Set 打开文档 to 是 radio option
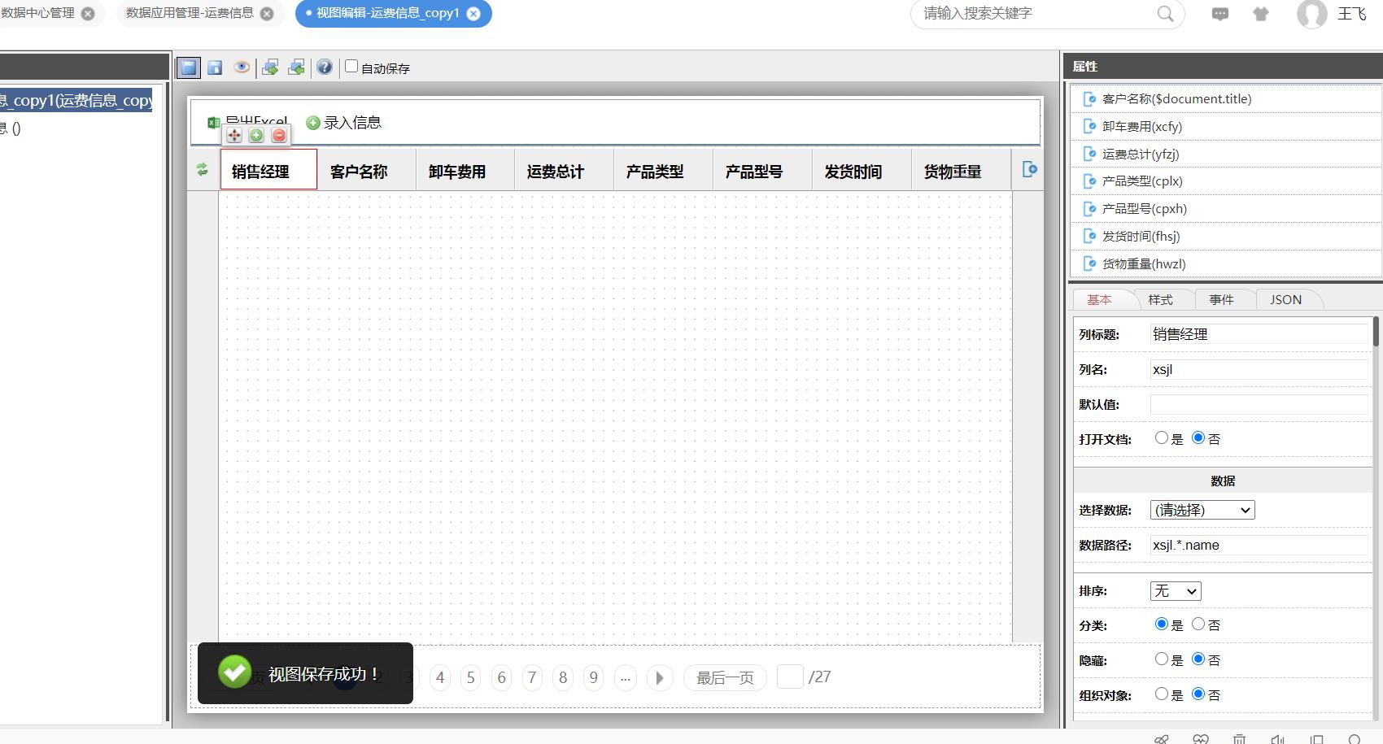This screenshot has width=1383, height=744. coord(1162,437)
